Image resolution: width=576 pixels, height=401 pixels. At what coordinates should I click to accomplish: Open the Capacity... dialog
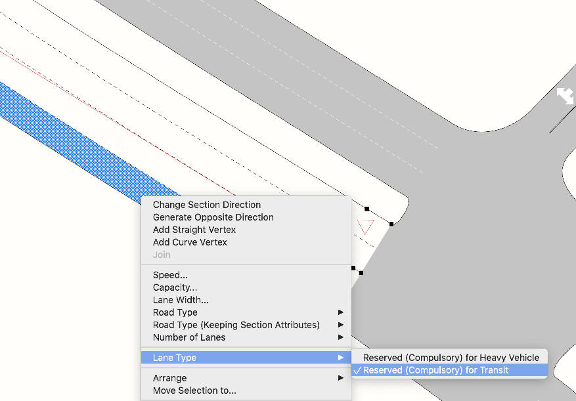[175, 287]
